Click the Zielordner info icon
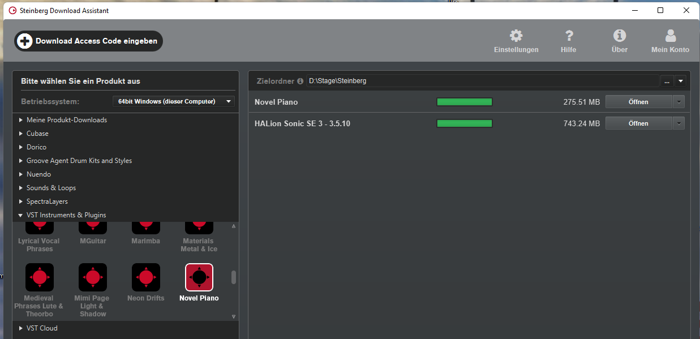The width and height of the screenshot is (700, 339). [x=300, y=81]
